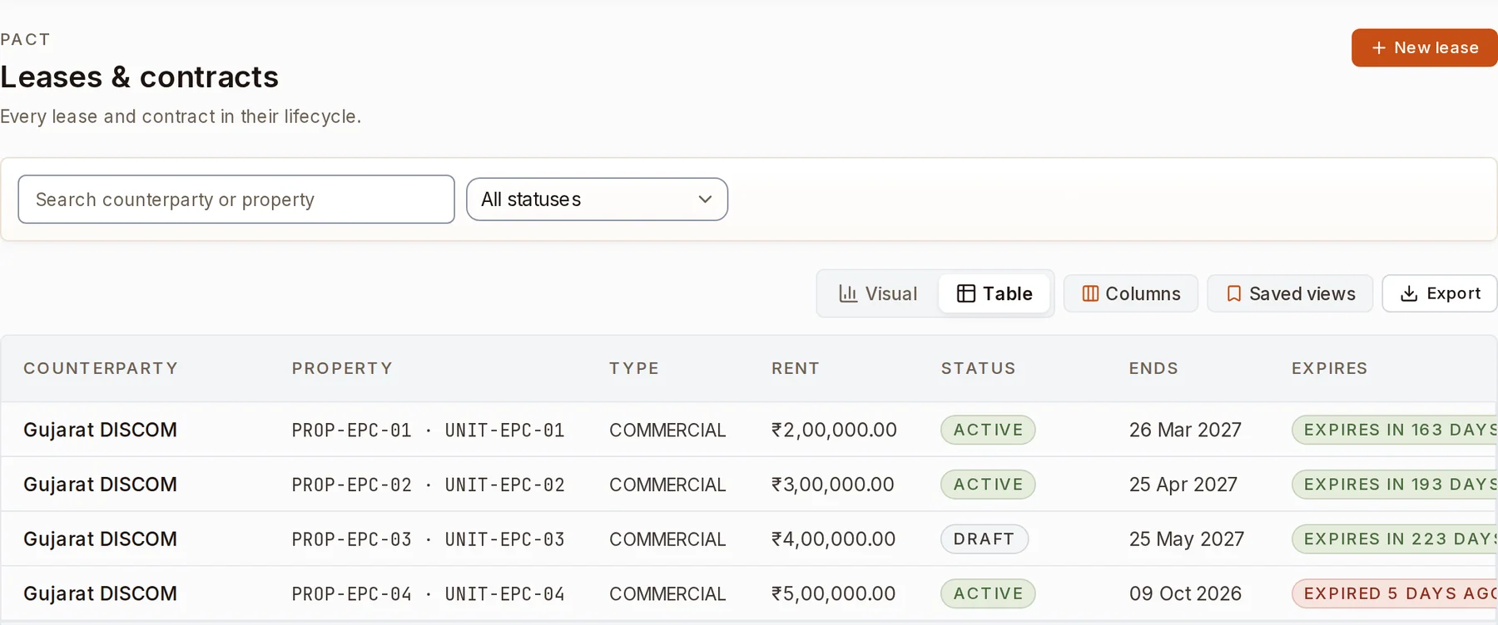Click the table grid icon beside Table

point(966,293)
